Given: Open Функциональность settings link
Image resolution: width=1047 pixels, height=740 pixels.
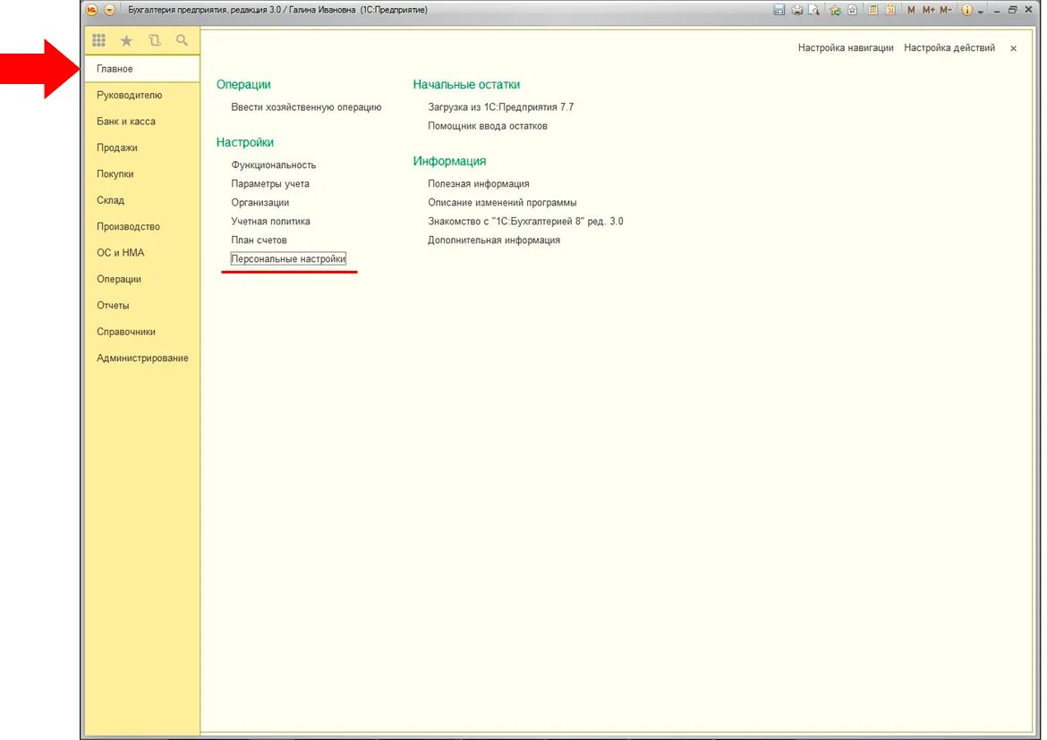Looking at the screenshot, I should click(x=274, y=164).
